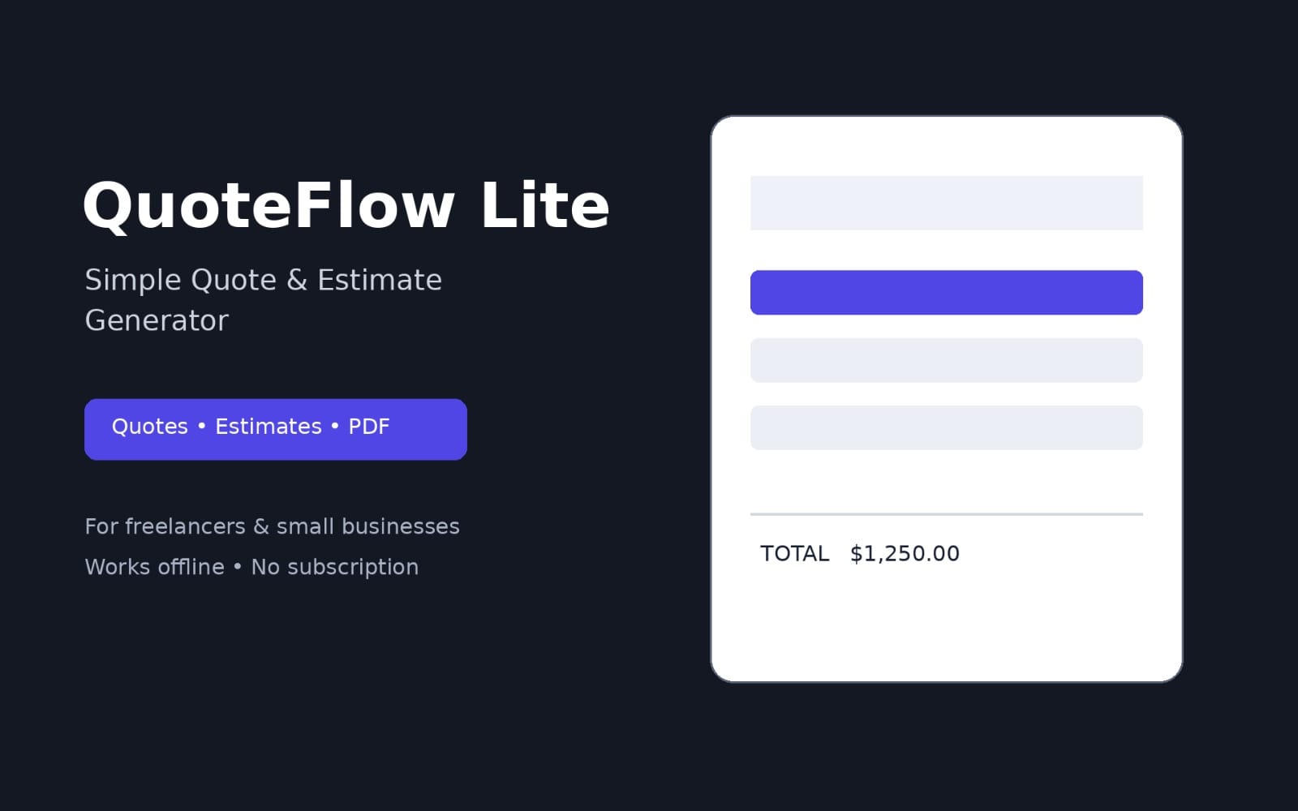Select the second gray line item row

[x=947, y=427]
